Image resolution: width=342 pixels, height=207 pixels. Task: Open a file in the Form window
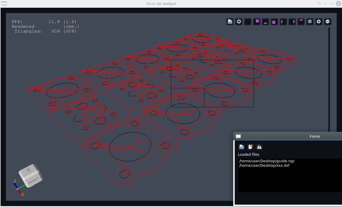pyautogui.click(x=242, y=147)
